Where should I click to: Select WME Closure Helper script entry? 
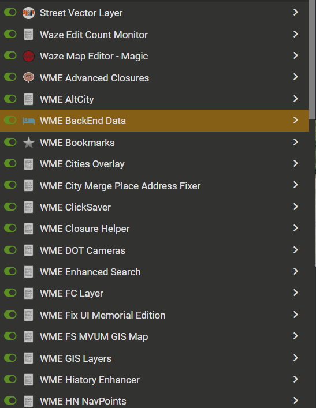pos(154,229)
